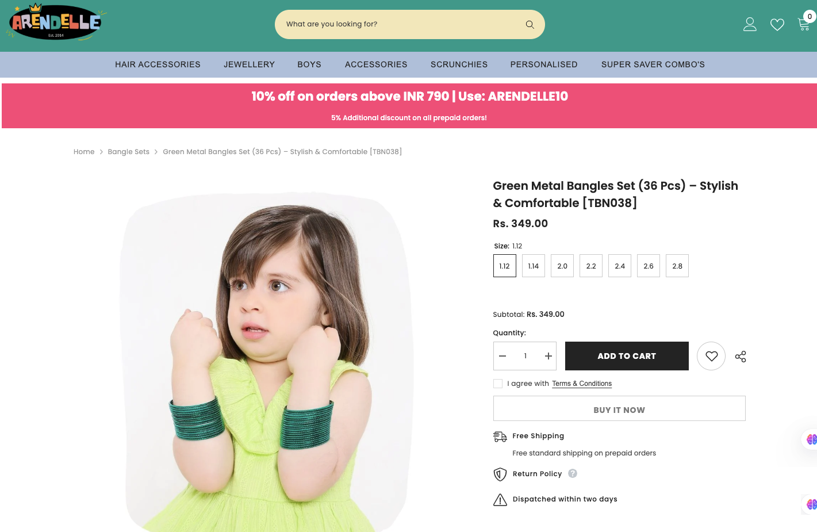Focus the search input field
817x532 pixels.
click(x=402, y=24)
